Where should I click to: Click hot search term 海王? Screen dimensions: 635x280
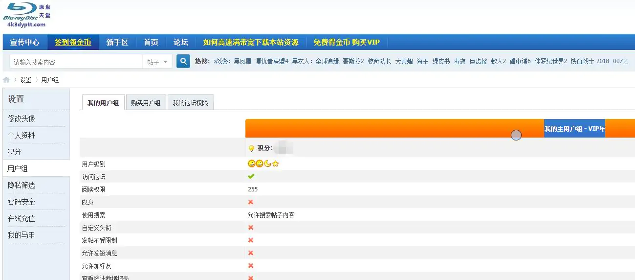point(422,61)
